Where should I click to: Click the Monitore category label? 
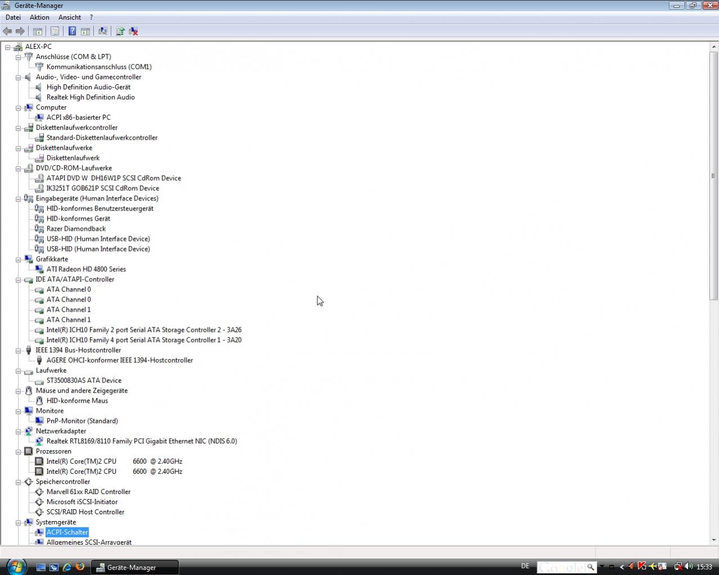click(50, 411)
